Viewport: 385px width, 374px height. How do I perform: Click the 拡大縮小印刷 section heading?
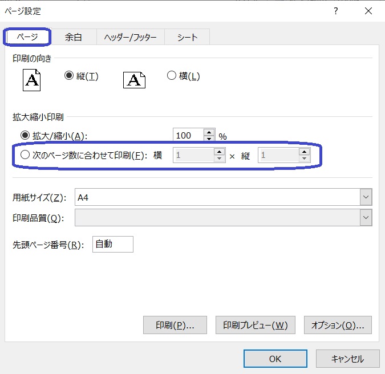click(38, 117)
